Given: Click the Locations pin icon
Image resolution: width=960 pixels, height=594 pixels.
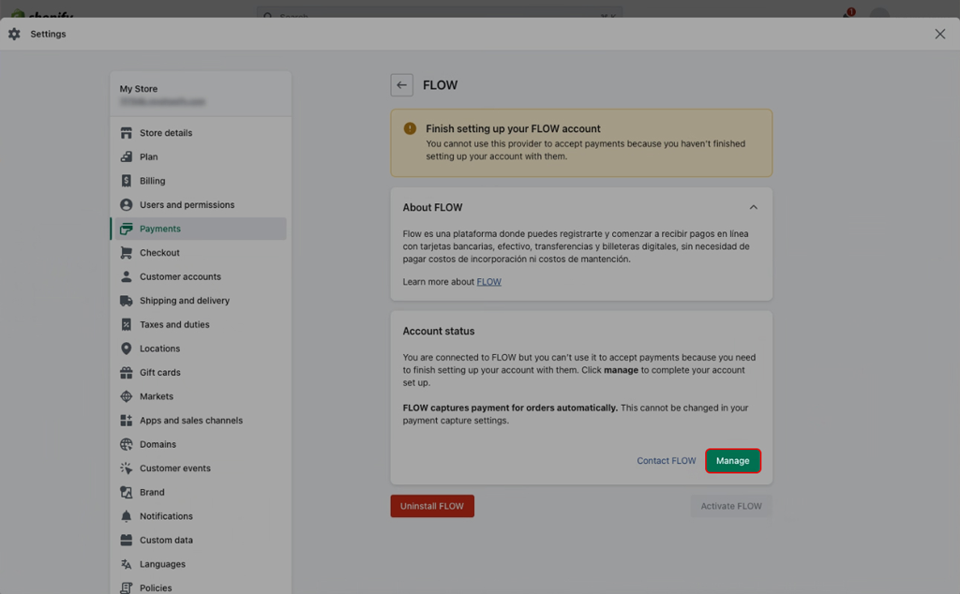Looking at the screenshot, I should click(x=127, y=349).
